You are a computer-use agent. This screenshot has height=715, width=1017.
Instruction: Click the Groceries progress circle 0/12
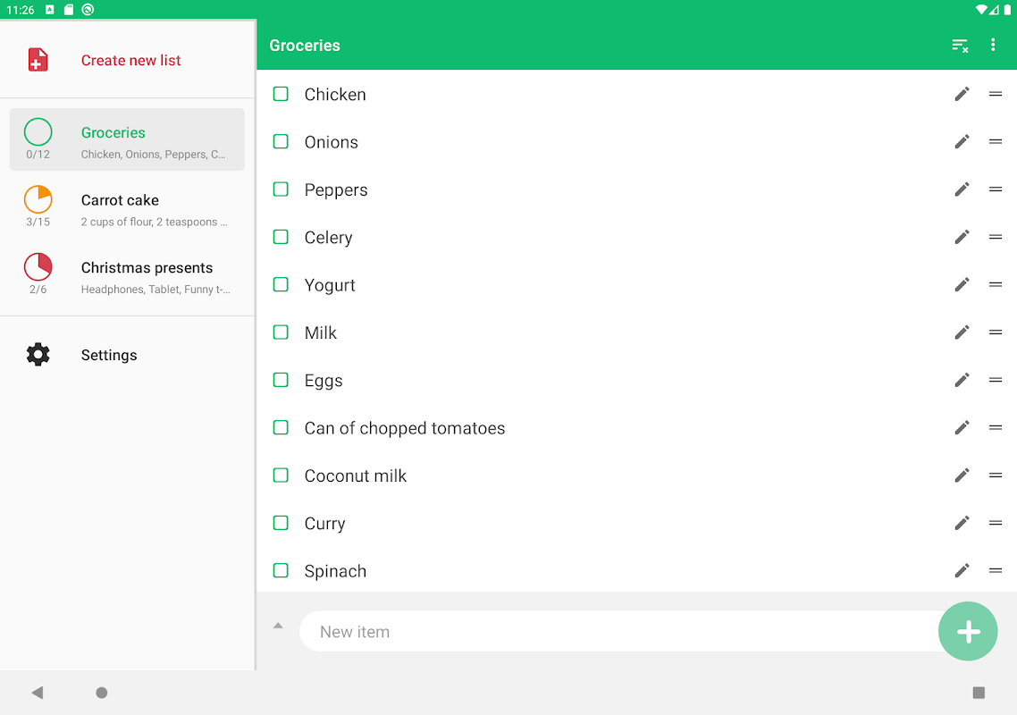[38, 132]
